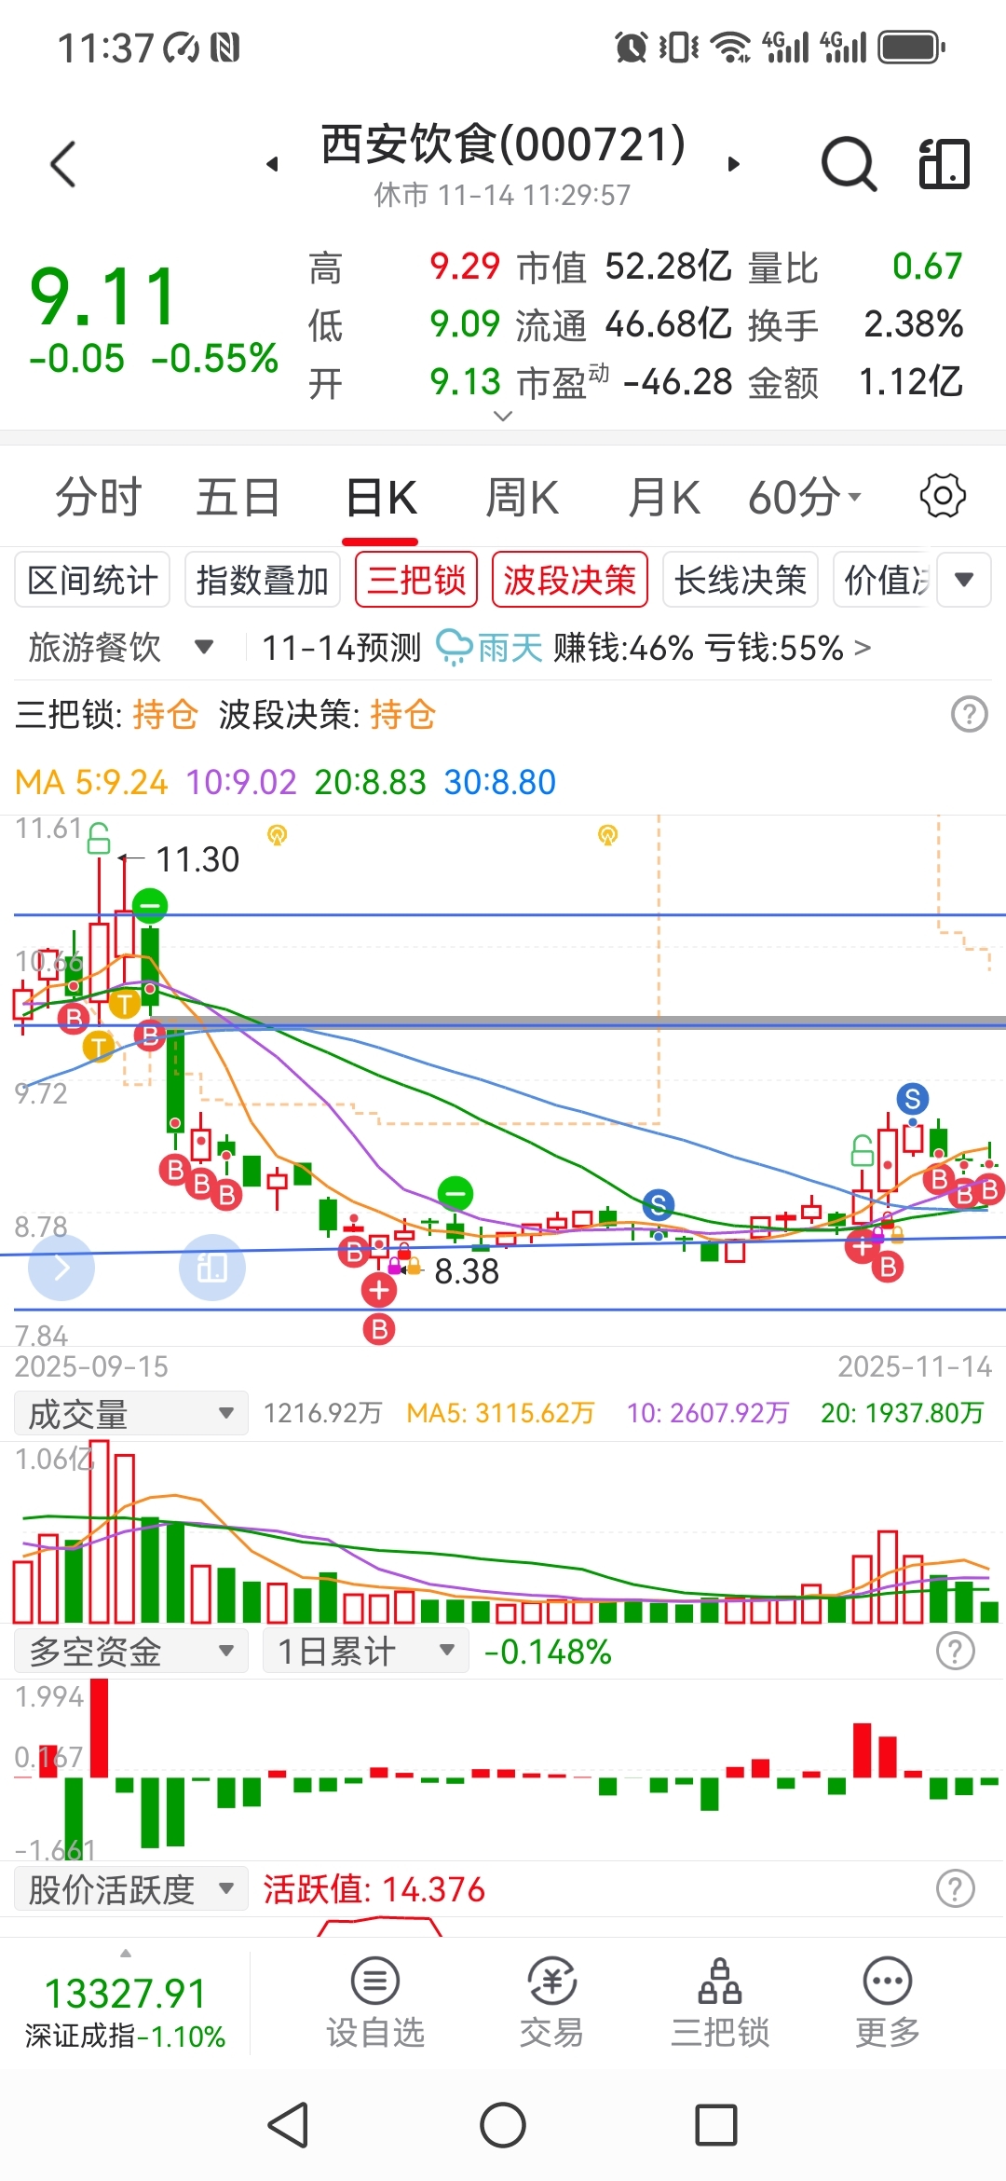Expand indicator chip list dropdown arrow

964,580
